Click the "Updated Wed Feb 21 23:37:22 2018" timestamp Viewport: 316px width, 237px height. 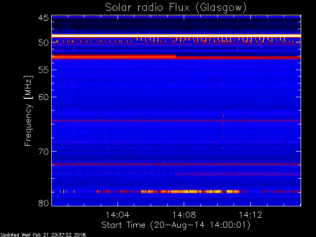click(x=43, y=235)
